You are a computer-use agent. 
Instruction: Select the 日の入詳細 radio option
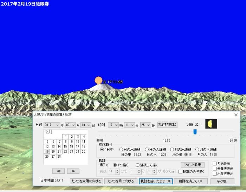pyautogui.click(x=147, y=149)
